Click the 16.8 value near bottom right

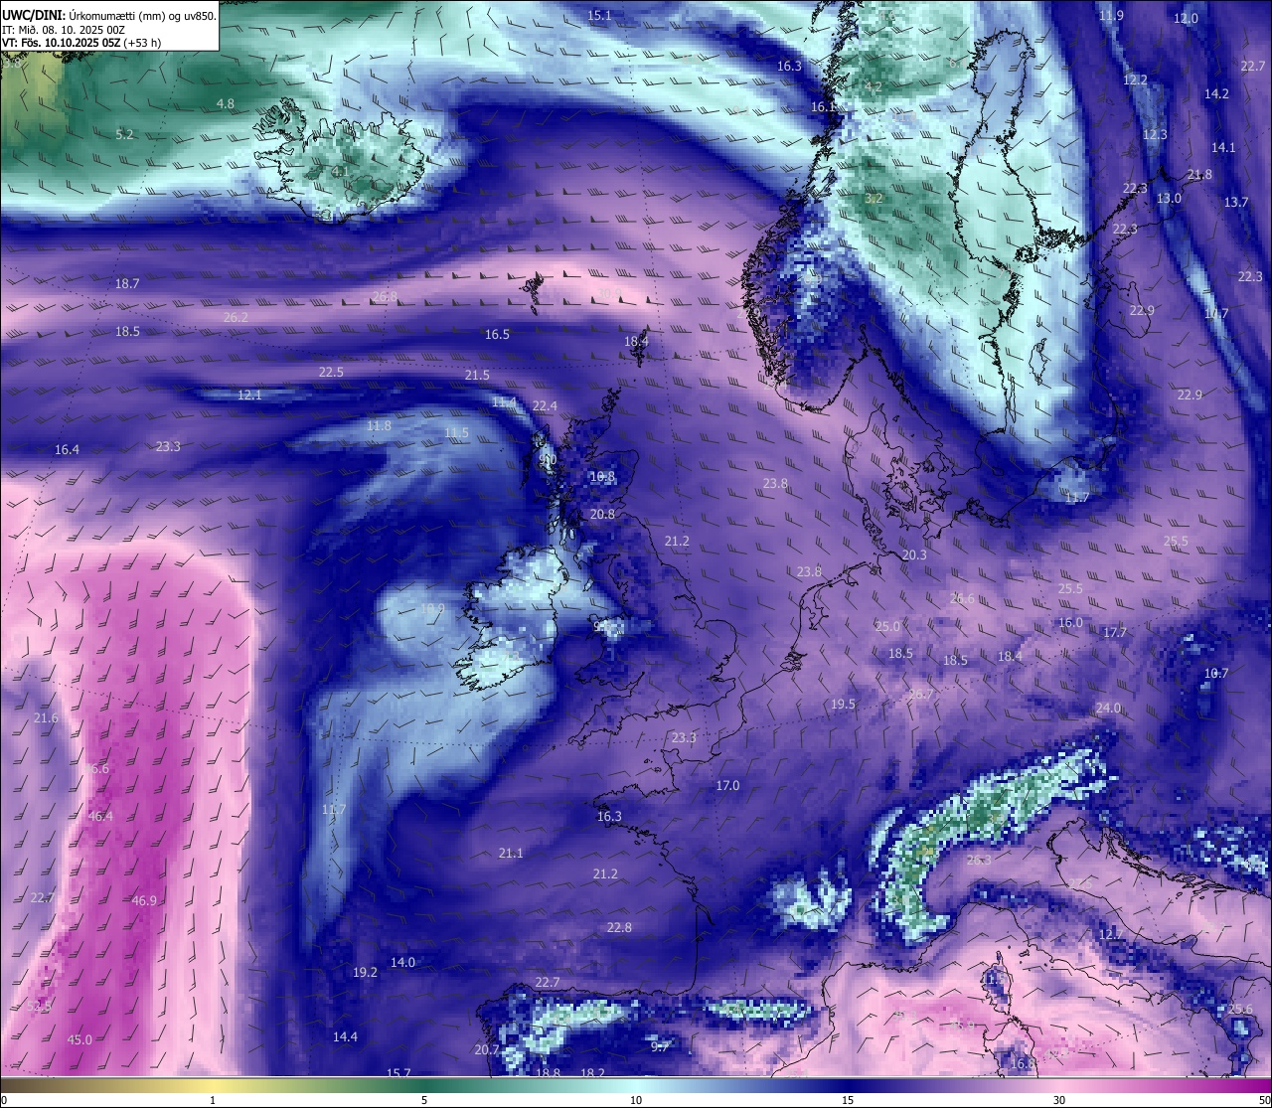coord(1023,1063)
